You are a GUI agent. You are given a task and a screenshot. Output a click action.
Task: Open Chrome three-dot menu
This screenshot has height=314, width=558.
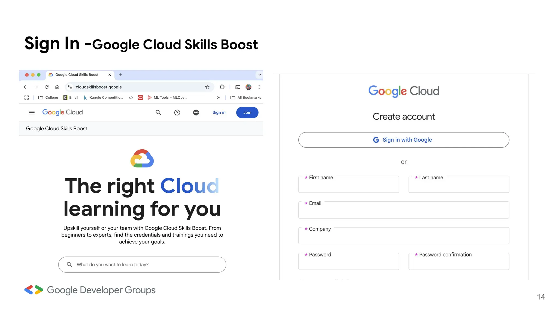click(259, 87)
